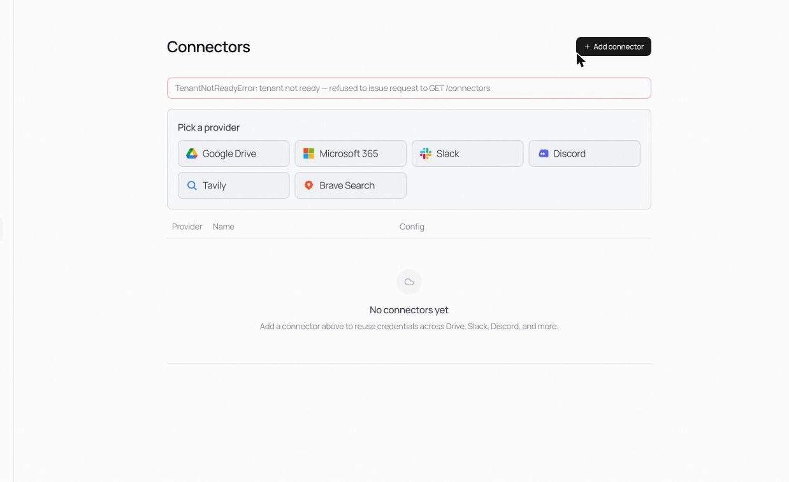Click the Brave Search lion icon
Screen dimensions: 789x482
coord(308,185)
